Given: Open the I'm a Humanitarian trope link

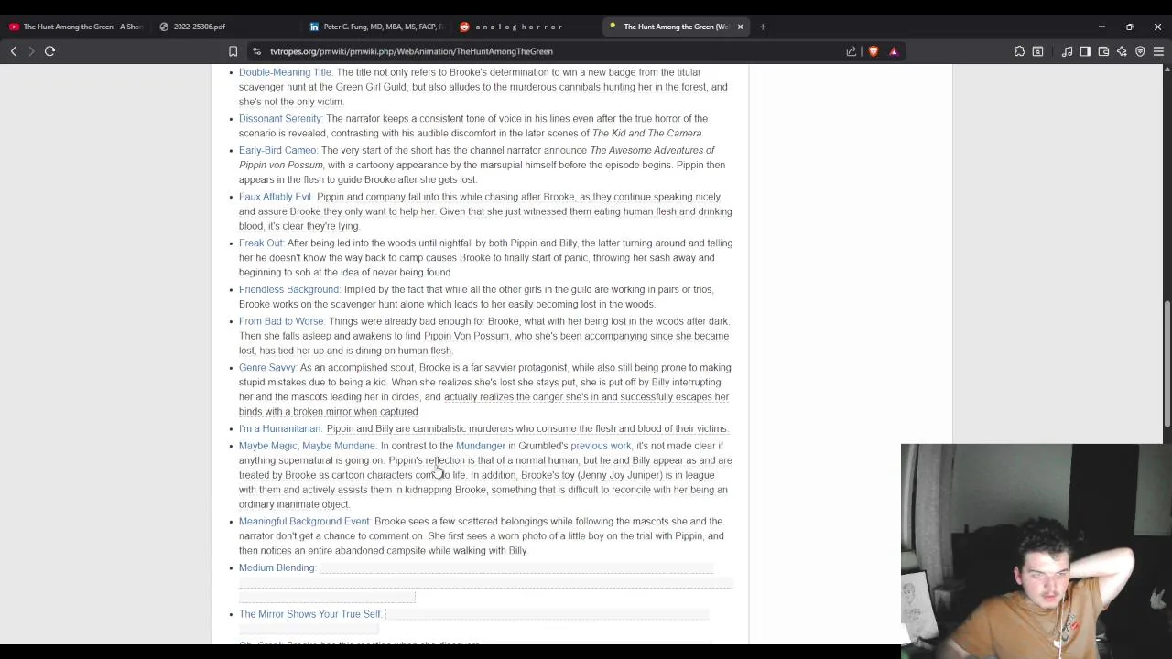Looking at the screenshot, I should (280, 428).
